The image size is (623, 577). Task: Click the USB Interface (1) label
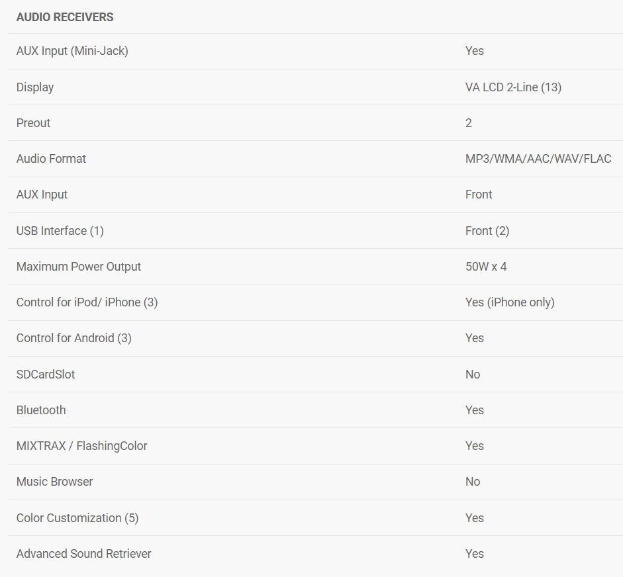(60, 231)
